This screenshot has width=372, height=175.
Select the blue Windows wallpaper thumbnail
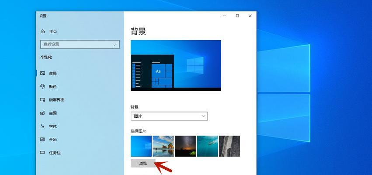[x=141, y=146]
